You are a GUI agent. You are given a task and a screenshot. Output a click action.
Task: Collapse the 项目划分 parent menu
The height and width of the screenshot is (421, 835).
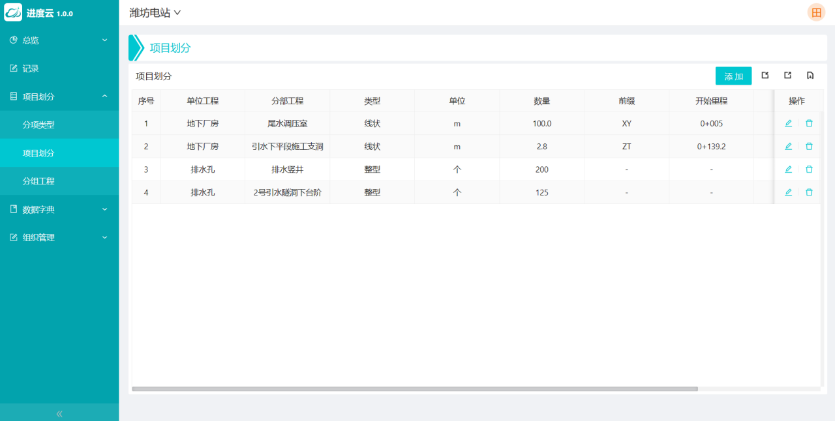point(59,96)
